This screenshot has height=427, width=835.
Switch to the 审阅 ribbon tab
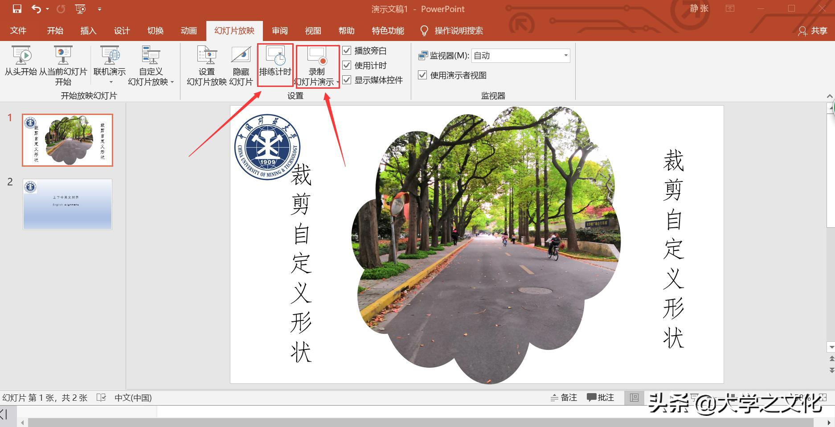279,31
